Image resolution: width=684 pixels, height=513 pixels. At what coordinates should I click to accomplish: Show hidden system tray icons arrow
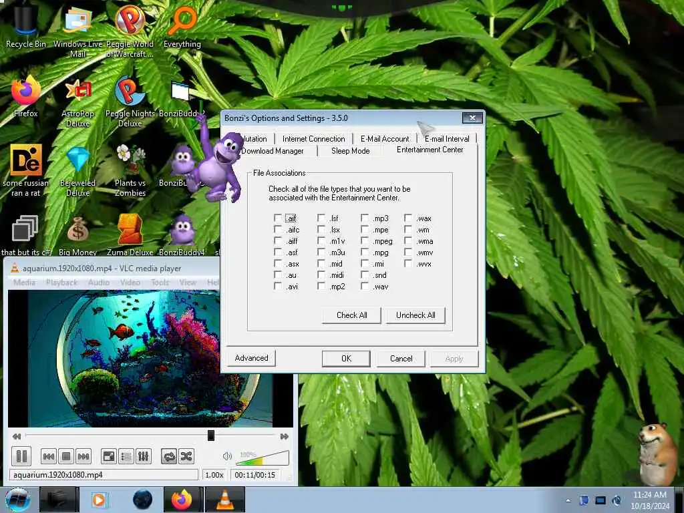pyautogui.click(x=568, y=500)
